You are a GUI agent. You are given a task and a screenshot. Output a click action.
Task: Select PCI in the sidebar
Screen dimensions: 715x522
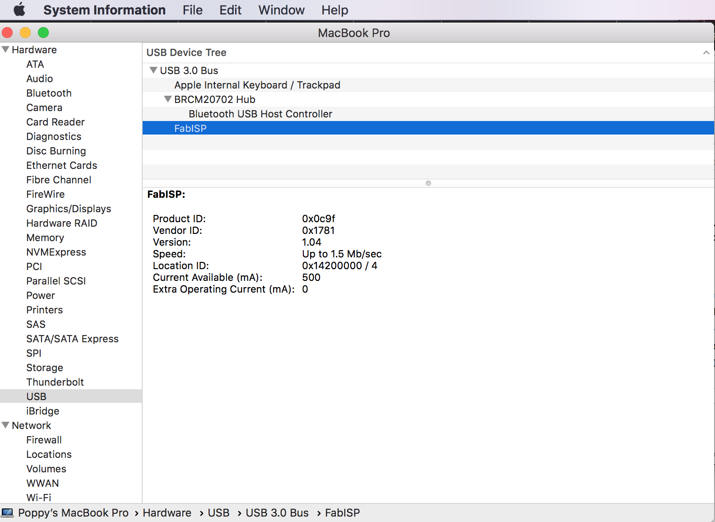34,266
